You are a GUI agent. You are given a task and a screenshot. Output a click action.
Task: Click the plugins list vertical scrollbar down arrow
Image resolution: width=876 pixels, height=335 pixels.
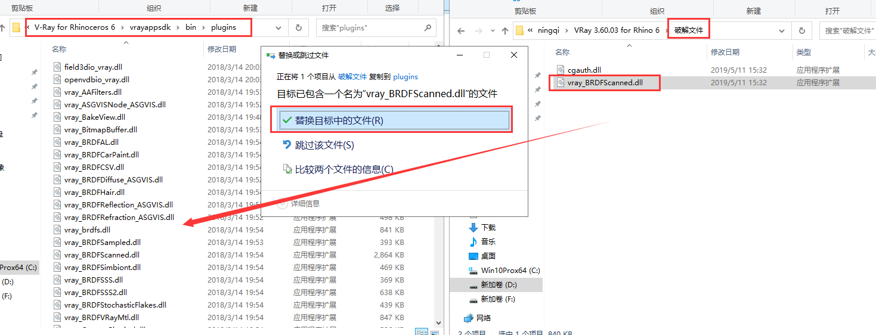coord(438,322)
